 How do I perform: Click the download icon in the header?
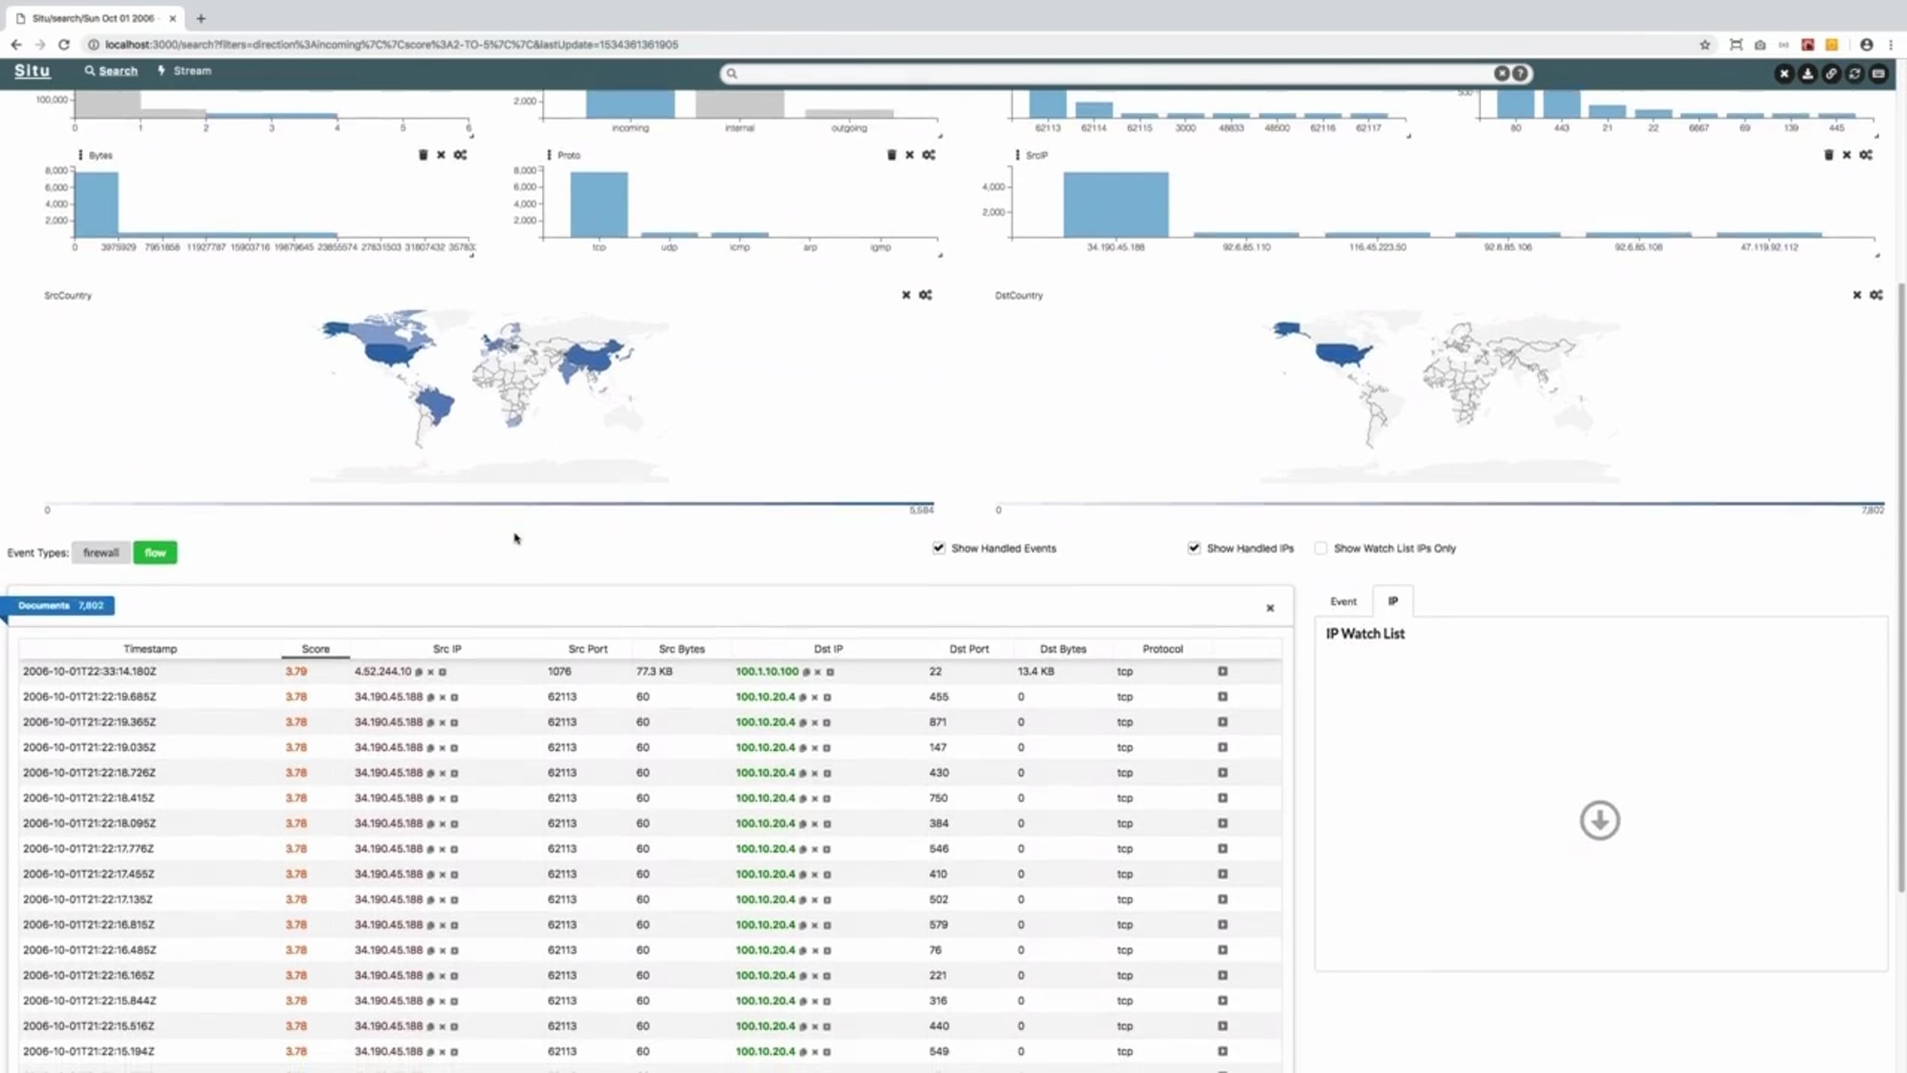(1808, 73)
